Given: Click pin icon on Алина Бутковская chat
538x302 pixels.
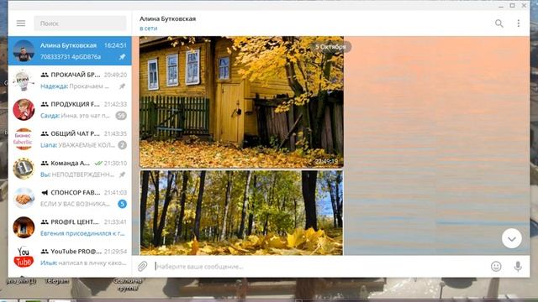Looking at the screenshot, I should (x=122, y=57).
